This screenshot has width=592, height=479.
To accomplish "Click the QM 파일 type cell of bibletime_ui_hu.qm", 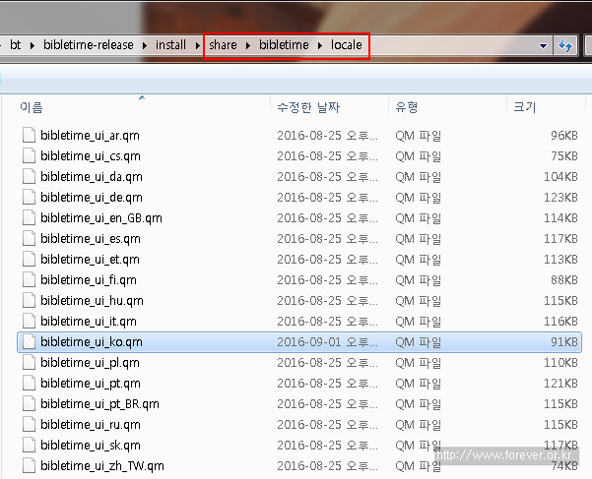I will pyautogui.click(x=418, y=301).
